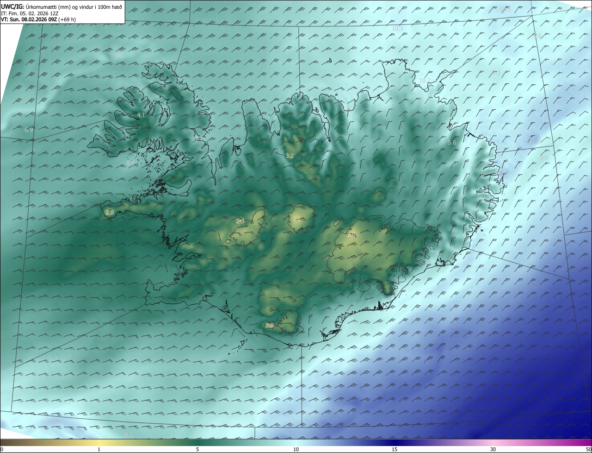Click the 11.4 value off the east coast
The height and width of the screenshot is (453, 592).
535,139
